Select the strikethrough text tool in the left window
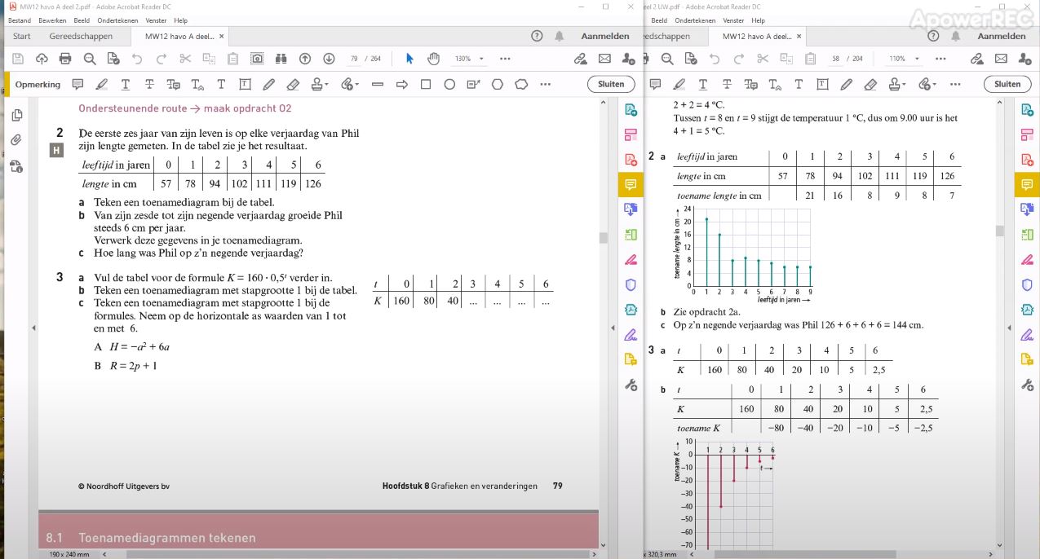Image resolution: width=1040 pixels, height=559 pixels. coord(149,84)
